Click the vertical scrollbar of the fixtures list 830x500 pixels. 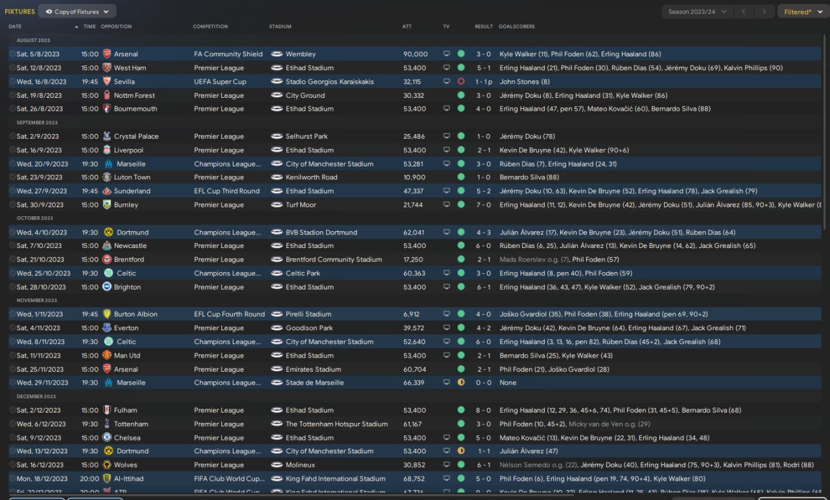[825, 133]
